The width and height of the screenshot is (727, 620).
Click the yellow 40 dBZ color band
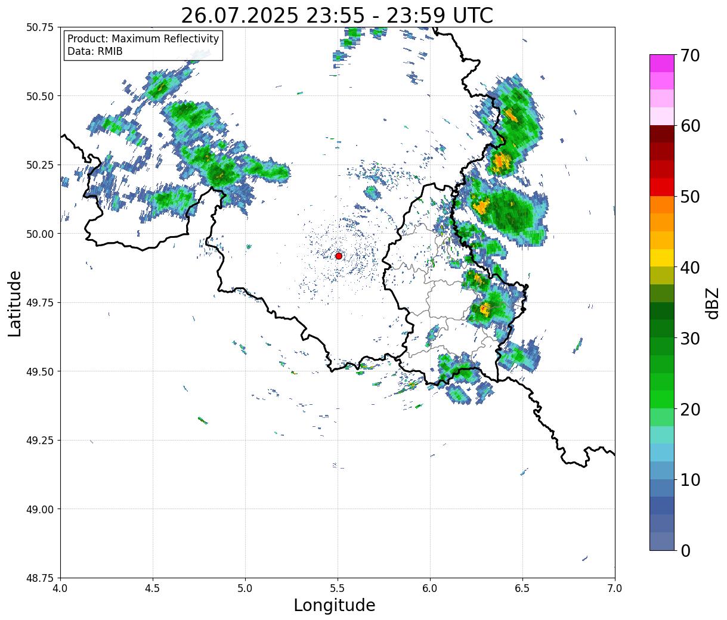662,258
